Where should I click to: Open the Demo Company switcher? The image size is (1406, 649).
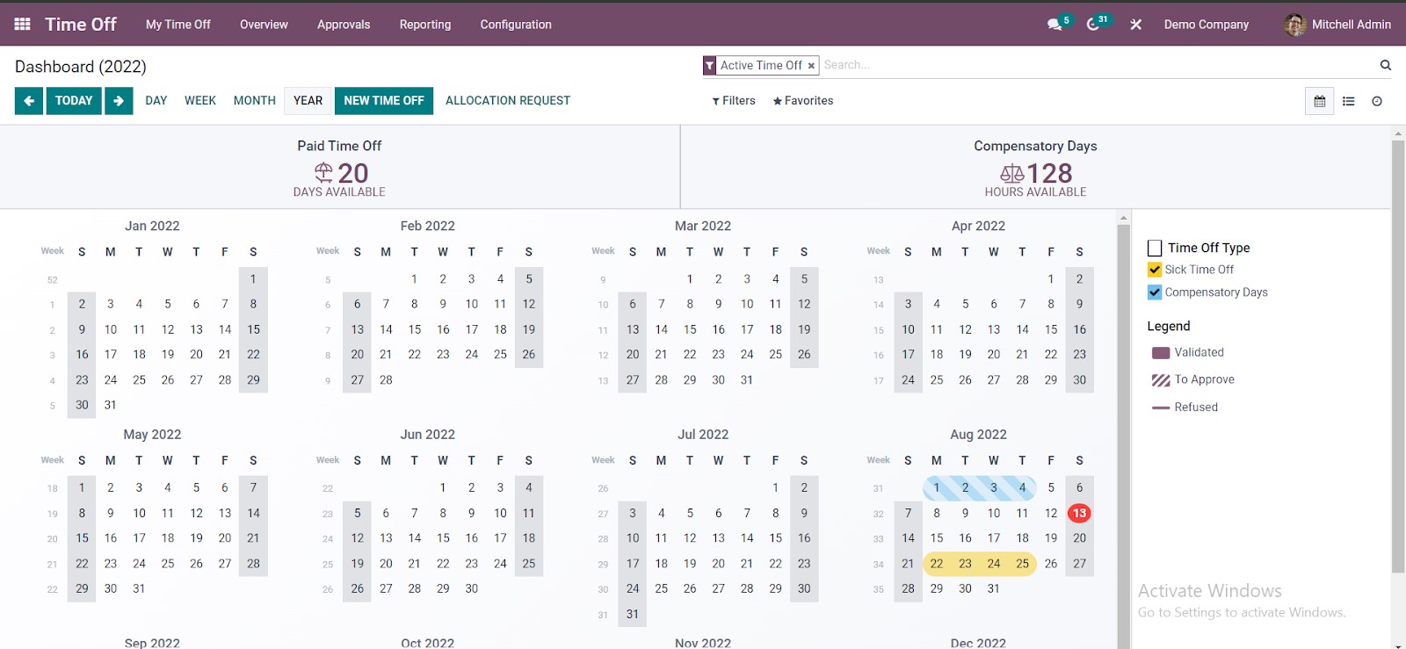[x=1206, y=25]
